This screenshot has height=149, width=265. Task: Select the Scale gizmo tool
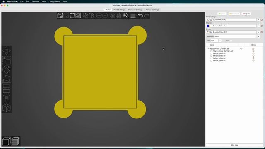[7, 60]
